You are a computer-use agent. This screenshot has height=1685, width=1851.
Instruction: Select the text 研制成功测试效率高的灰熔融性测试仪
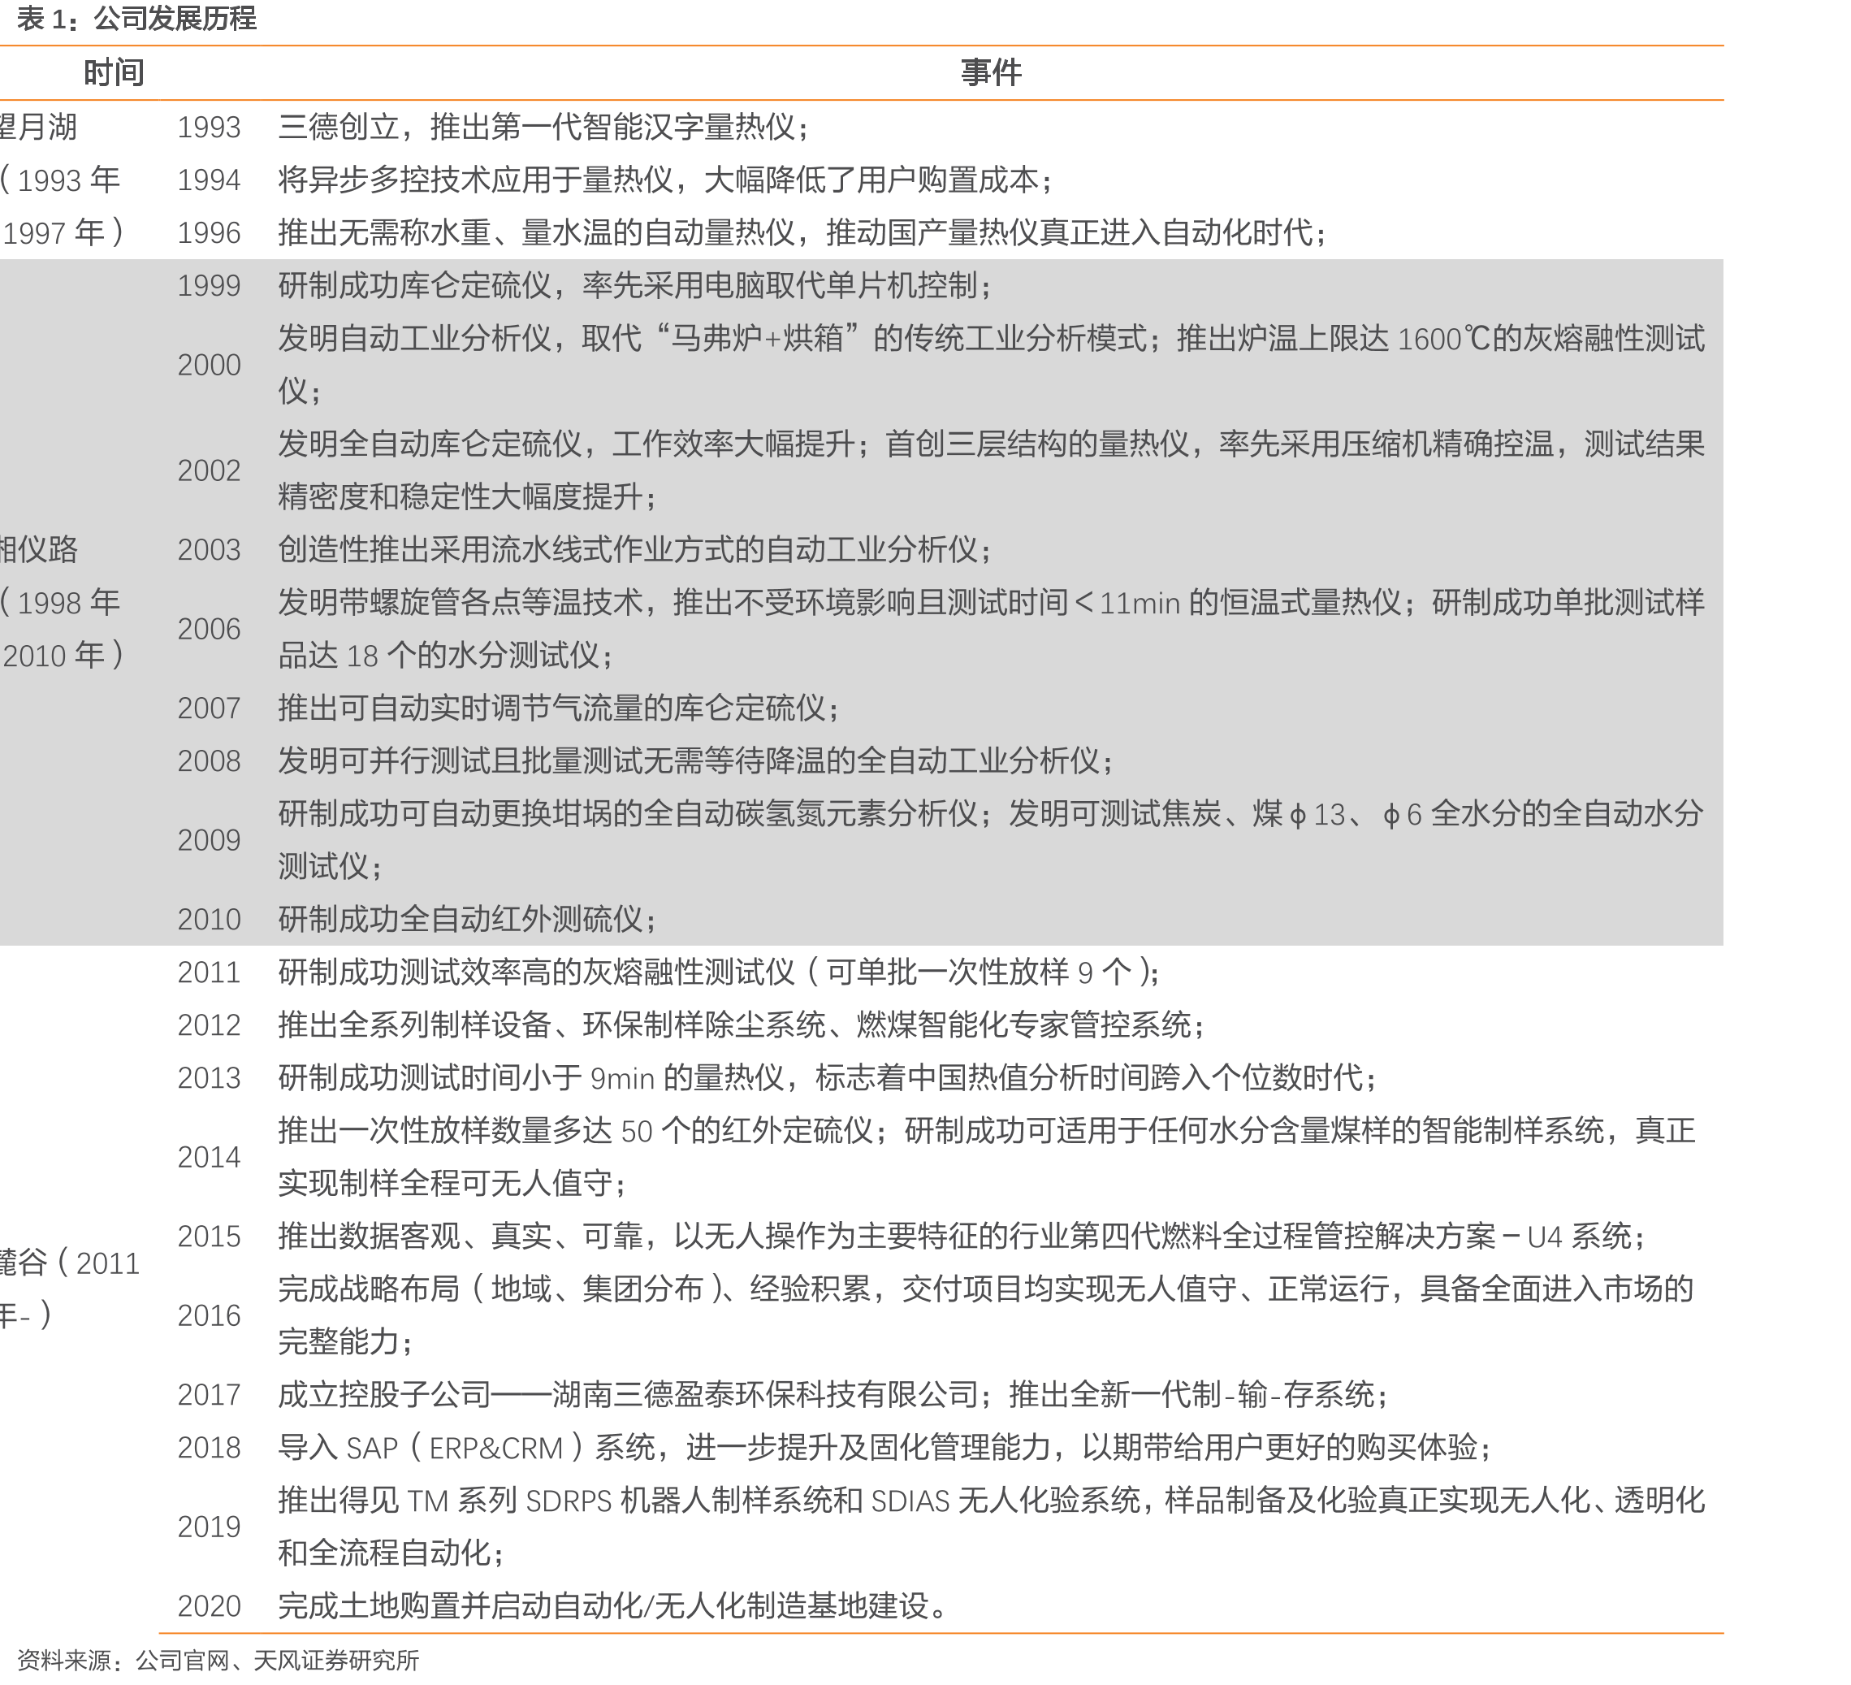coord(535,972)
